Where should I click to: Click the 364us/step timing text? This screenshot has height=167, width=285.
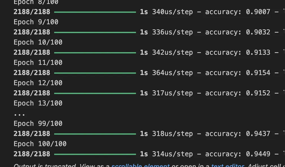tap(172, 73)
